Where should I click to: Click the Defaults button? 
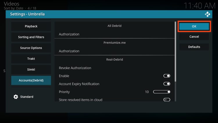194,47
